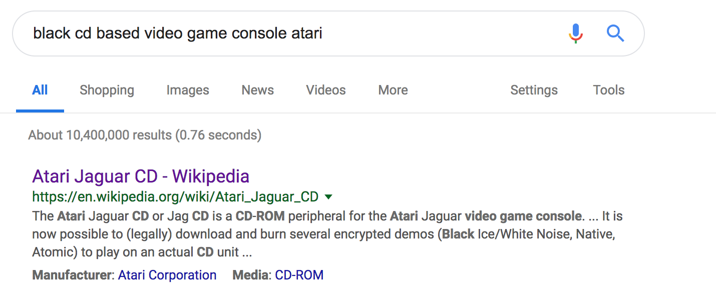716x300 pixels.
Task: Open the Images tab
Action: pyautogui.click(x=188, y=90)
